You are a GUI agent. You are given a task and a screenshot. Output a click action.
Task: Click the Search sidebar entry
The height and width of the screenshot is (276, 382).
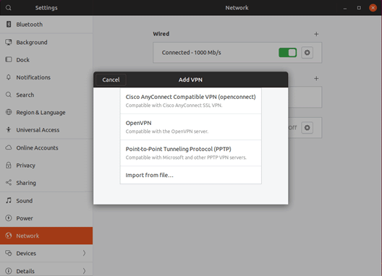(x=46, y=95)
